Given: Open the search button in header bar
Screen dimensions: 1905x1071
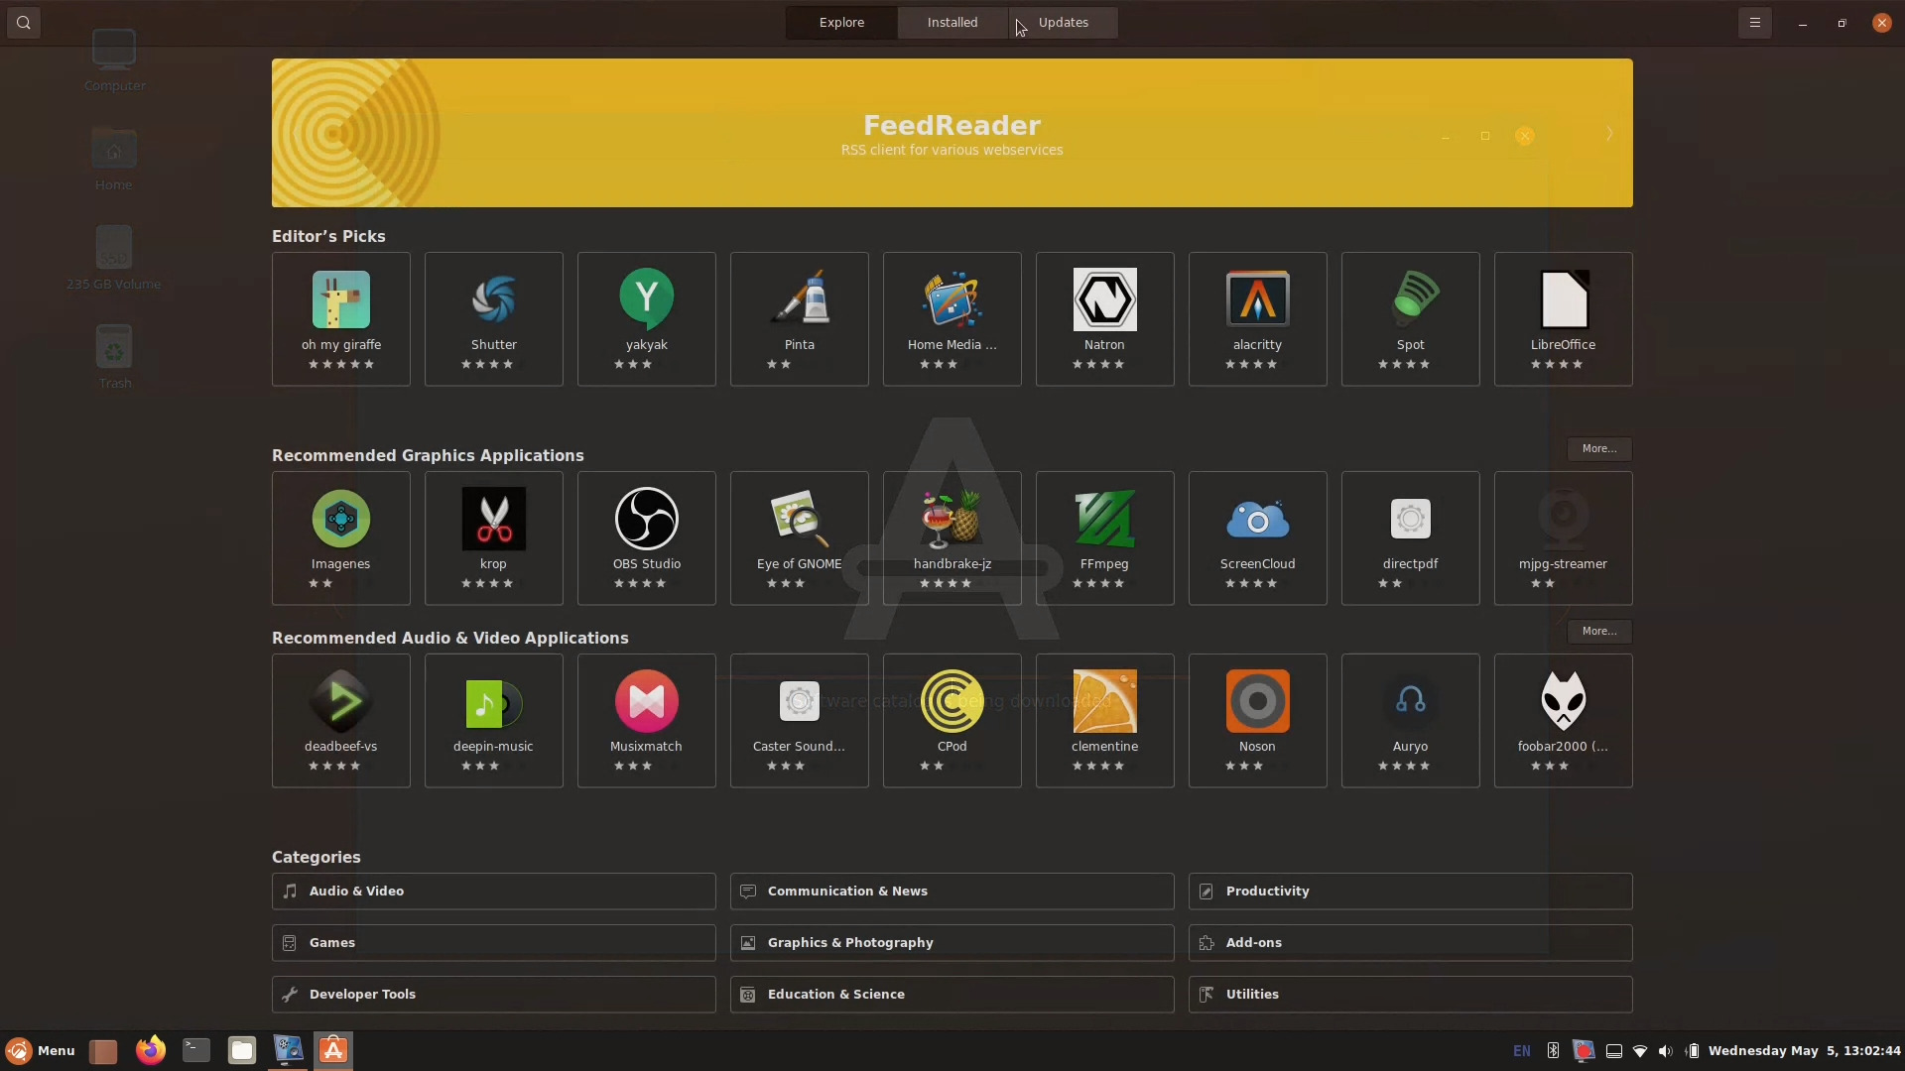Looking at the screenshot, I should (24, 22).
